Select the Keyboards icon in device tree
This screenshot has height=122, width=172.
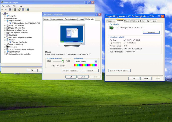click(7, 35)
